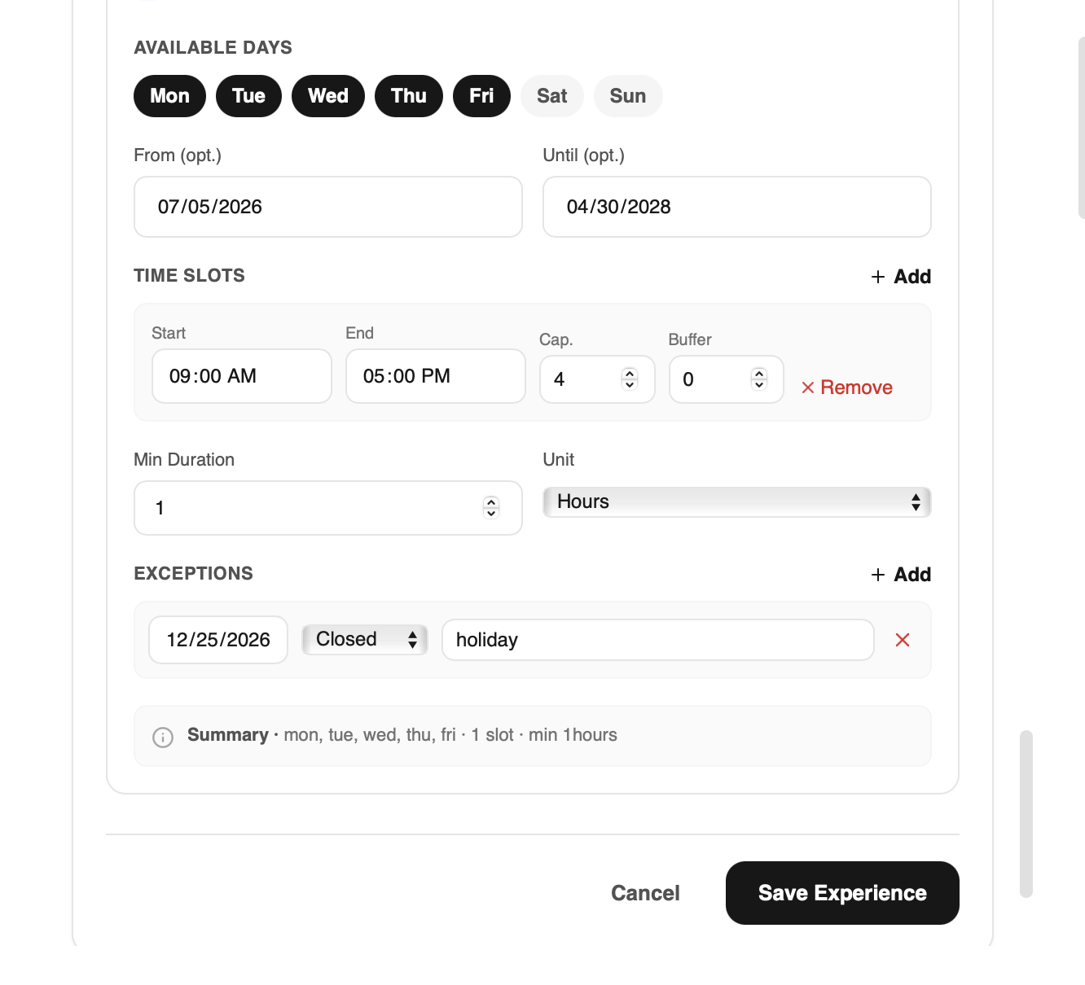Viewport: 1085px width, 985px height.
Task: Enable Sat availability day
Action: [552, 96]
